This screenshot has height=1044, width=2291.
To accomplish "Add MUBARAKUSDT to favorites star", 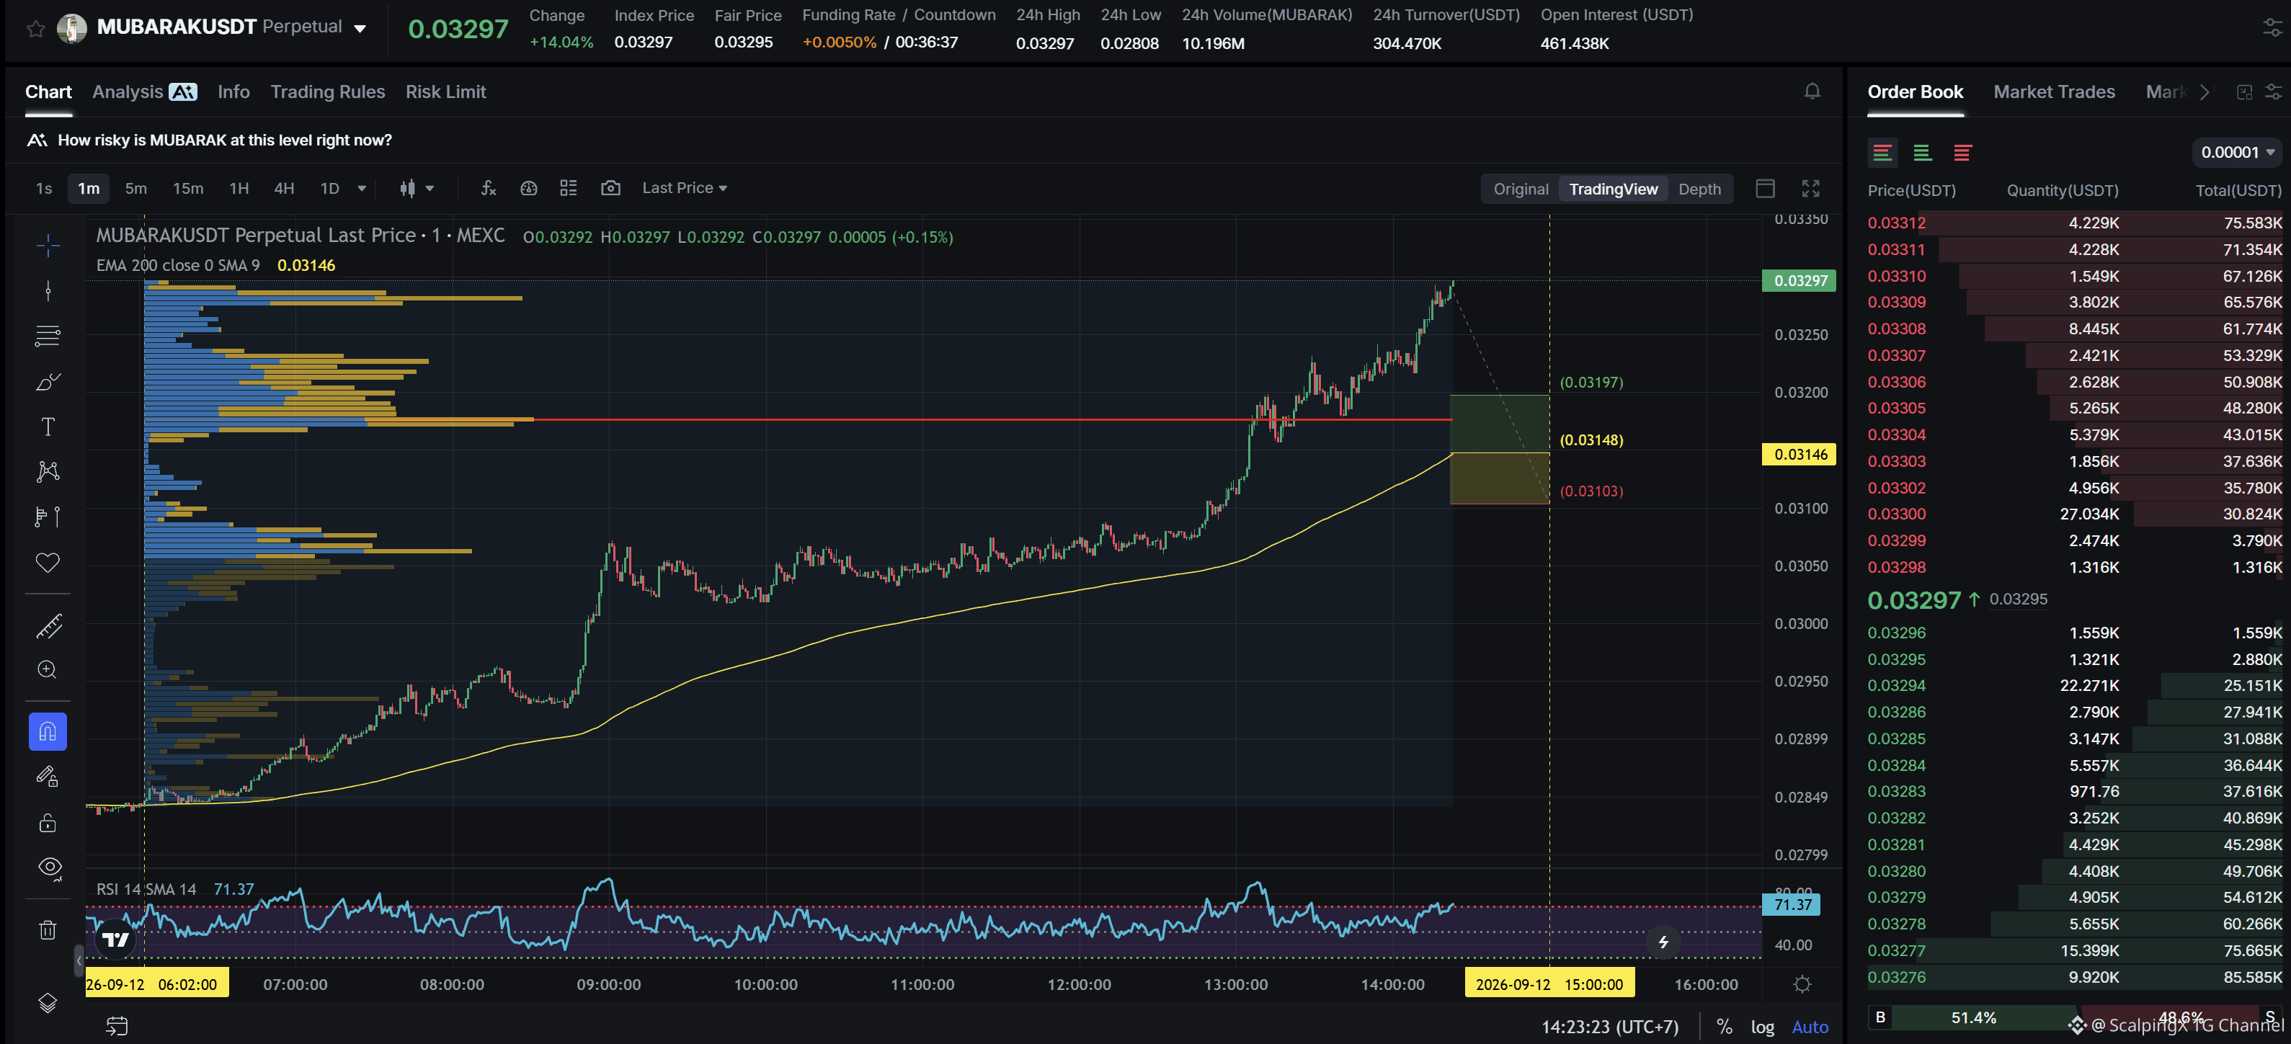I will click(35, 28).
